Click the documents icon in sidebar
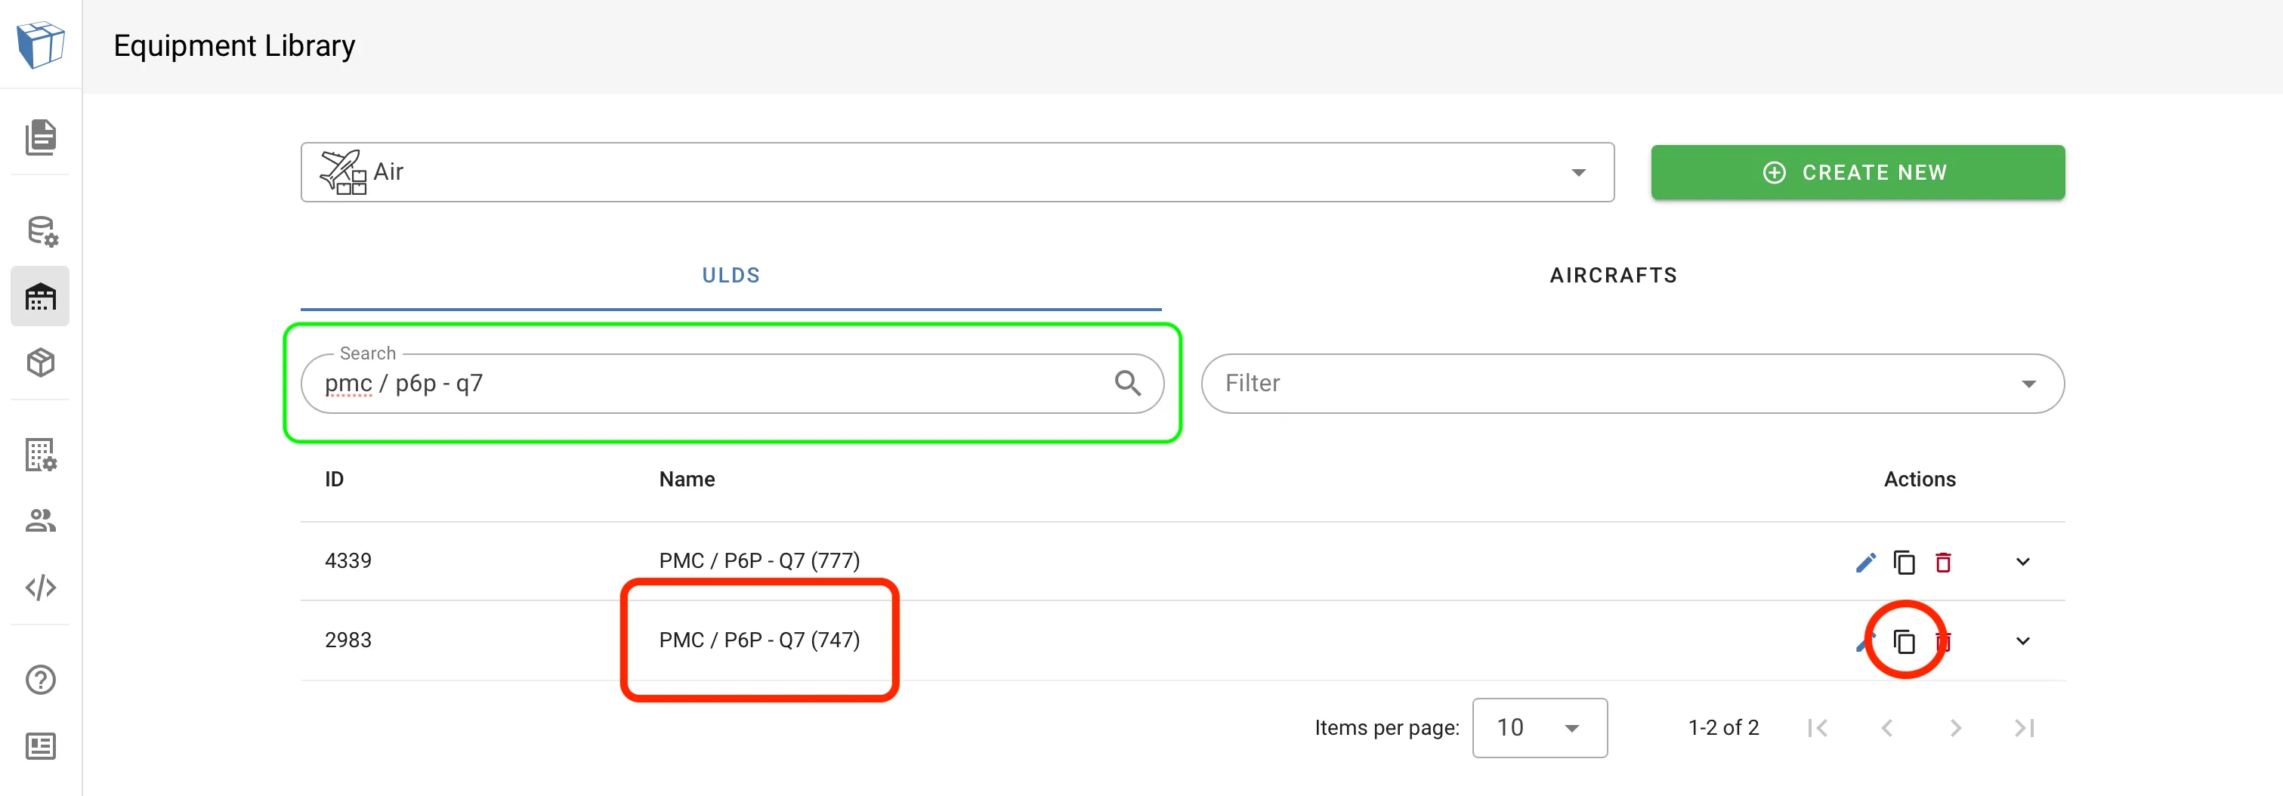 coord(41,137)
